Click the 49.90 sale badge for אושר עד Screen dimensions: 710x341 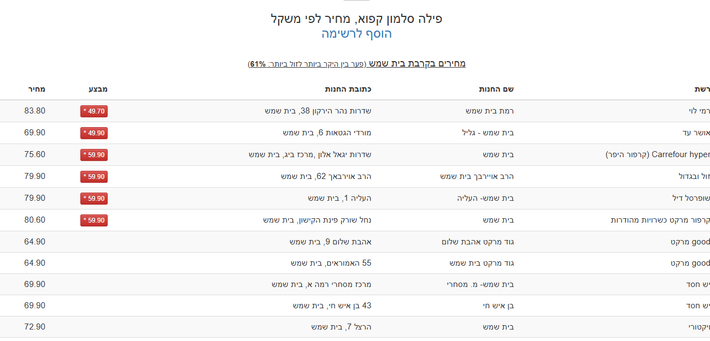coord(93,133)
